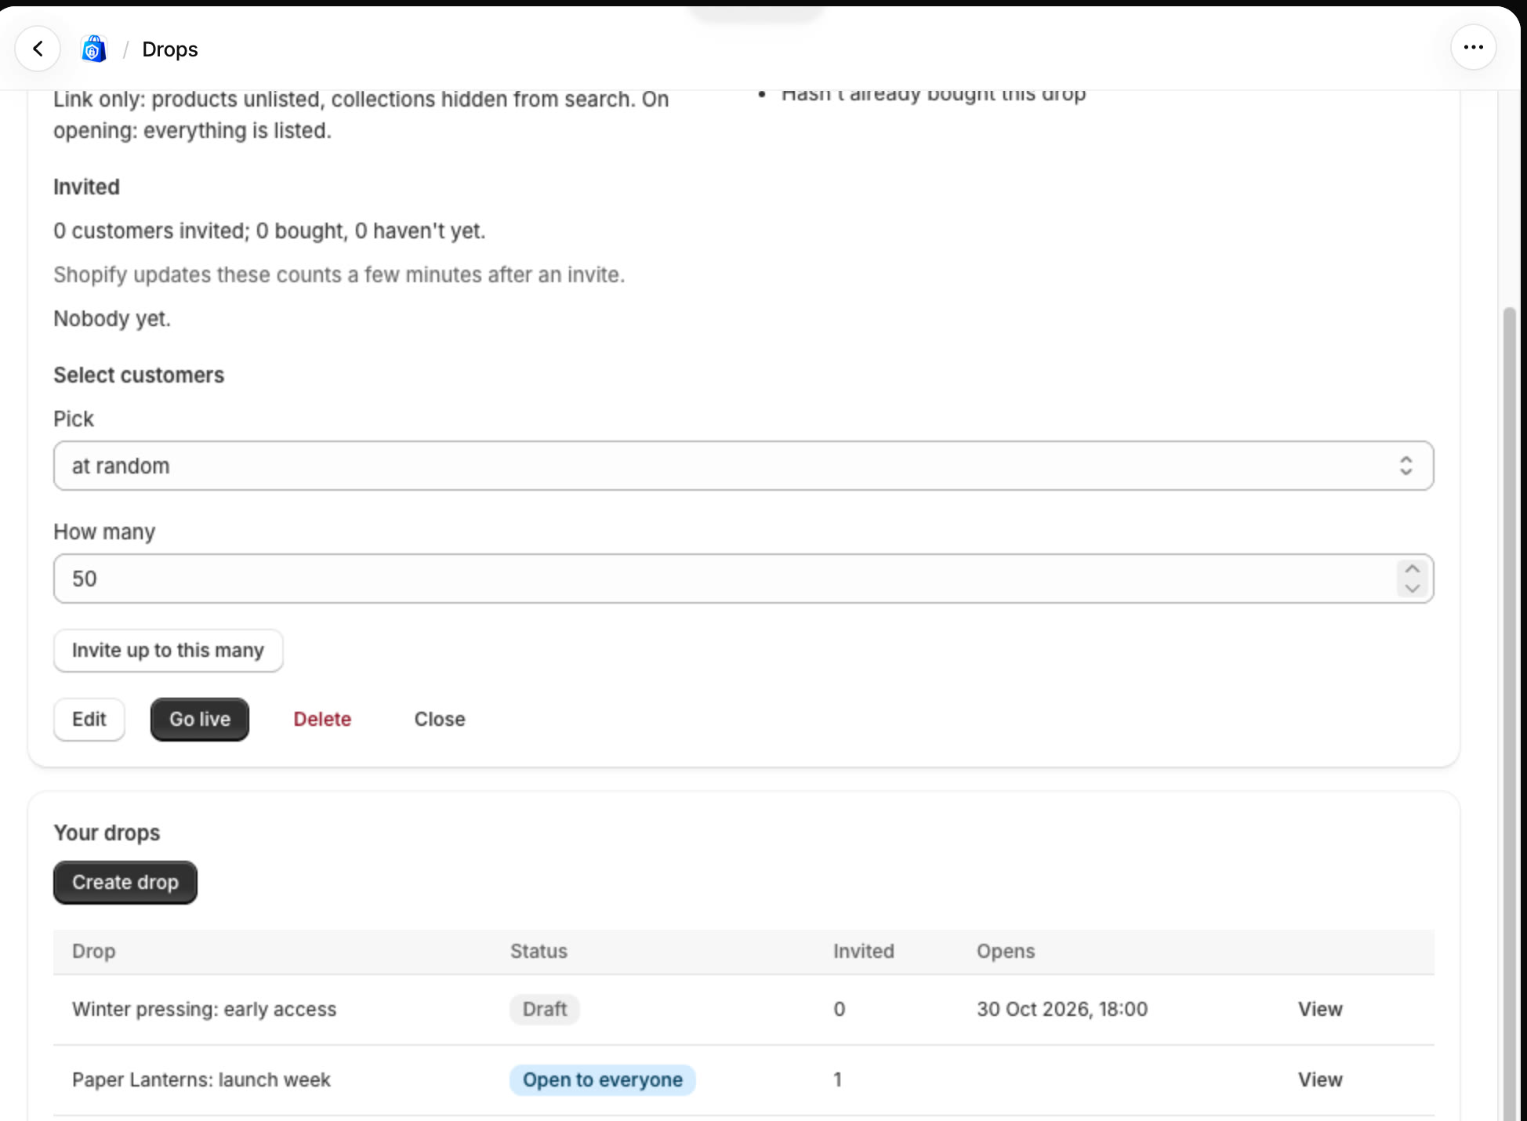Click the 'Select customers' heading
Viewport: 1527px width, 1121px height.
click(x=139, y=375)
